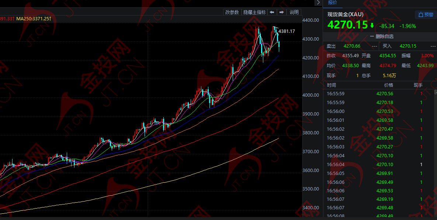Click the 4400.00 price axis label
The height and width of the screenshot is (220, 437).
(x=311, y=20)
